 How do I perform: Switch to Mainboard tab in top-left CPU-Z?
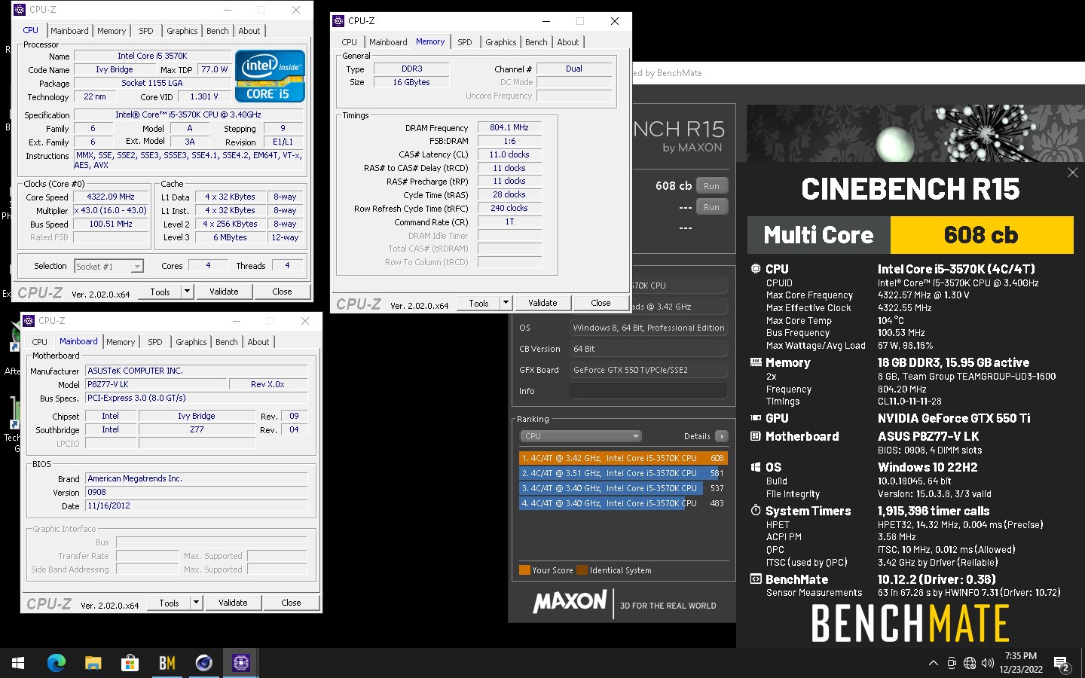[69, 31]
